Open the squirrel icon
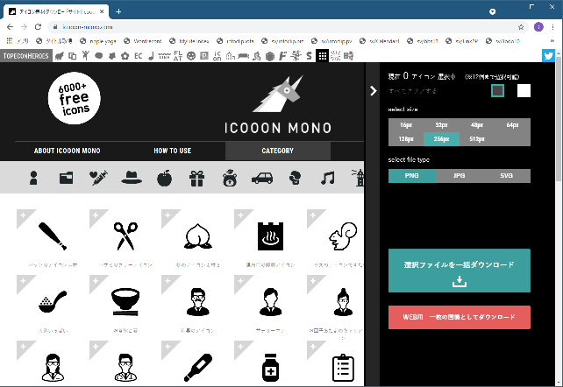Viewport: 563px width, 387px height. 343,236
